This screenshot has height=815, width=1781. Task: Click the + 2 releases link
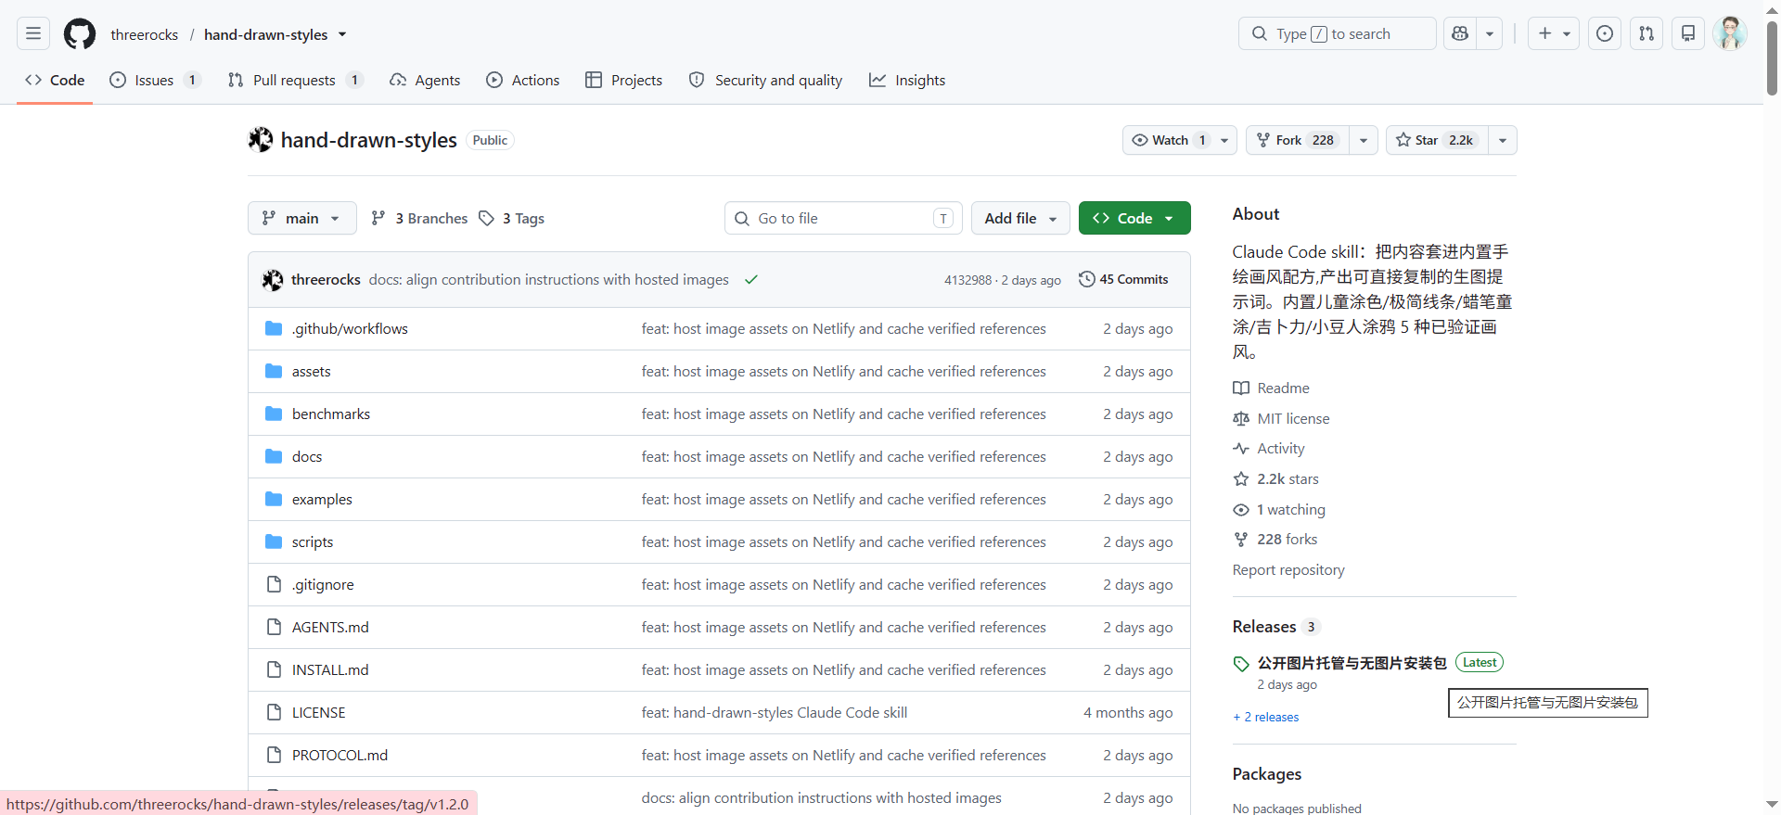tap(1266, 717)
